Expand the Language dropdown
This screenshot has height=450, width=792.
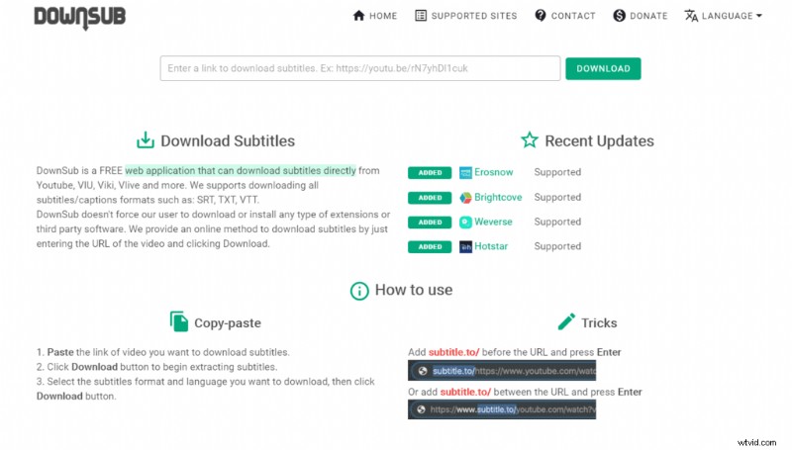[724, 16]
